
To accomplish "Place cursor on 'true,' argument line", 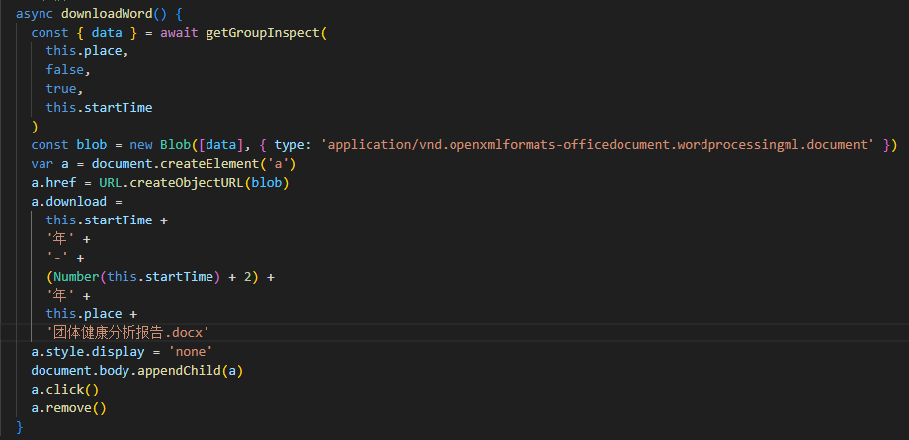I will [64, 89].
